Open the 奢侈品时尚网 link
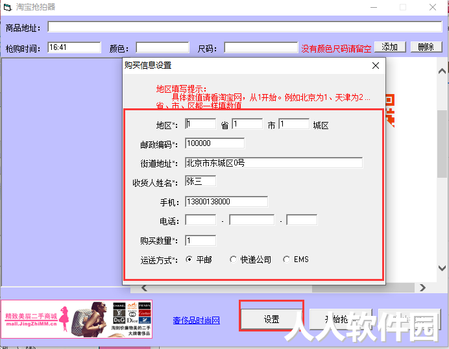Image resolution: width=449 pixels, height=349 pixels. [196, 320]
